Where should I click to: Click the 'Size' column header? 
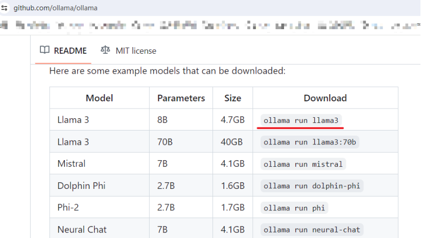(x=233, y=98)
